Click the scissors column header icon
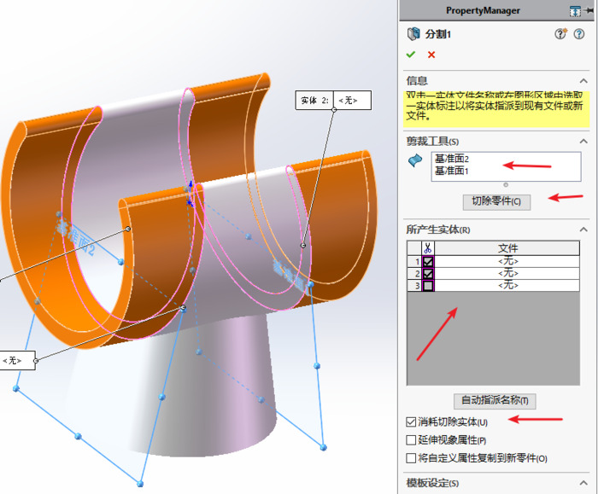Viewport: 598px width, 494px height. click(x=428, y=247)
